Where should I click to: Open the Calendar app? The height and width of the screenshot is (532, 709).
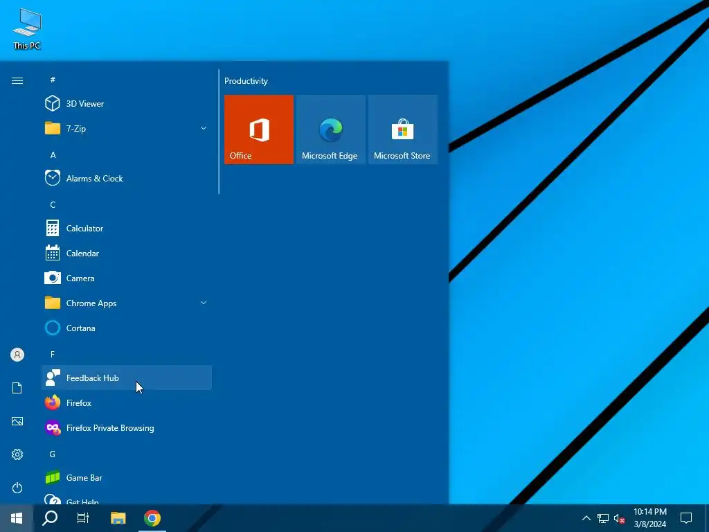point(127,254)
